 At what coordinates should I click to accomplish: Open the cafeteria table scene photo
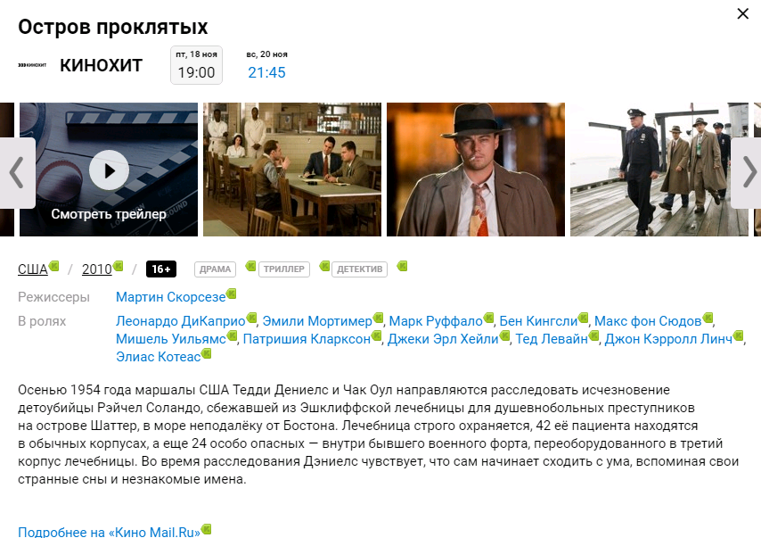292,170
